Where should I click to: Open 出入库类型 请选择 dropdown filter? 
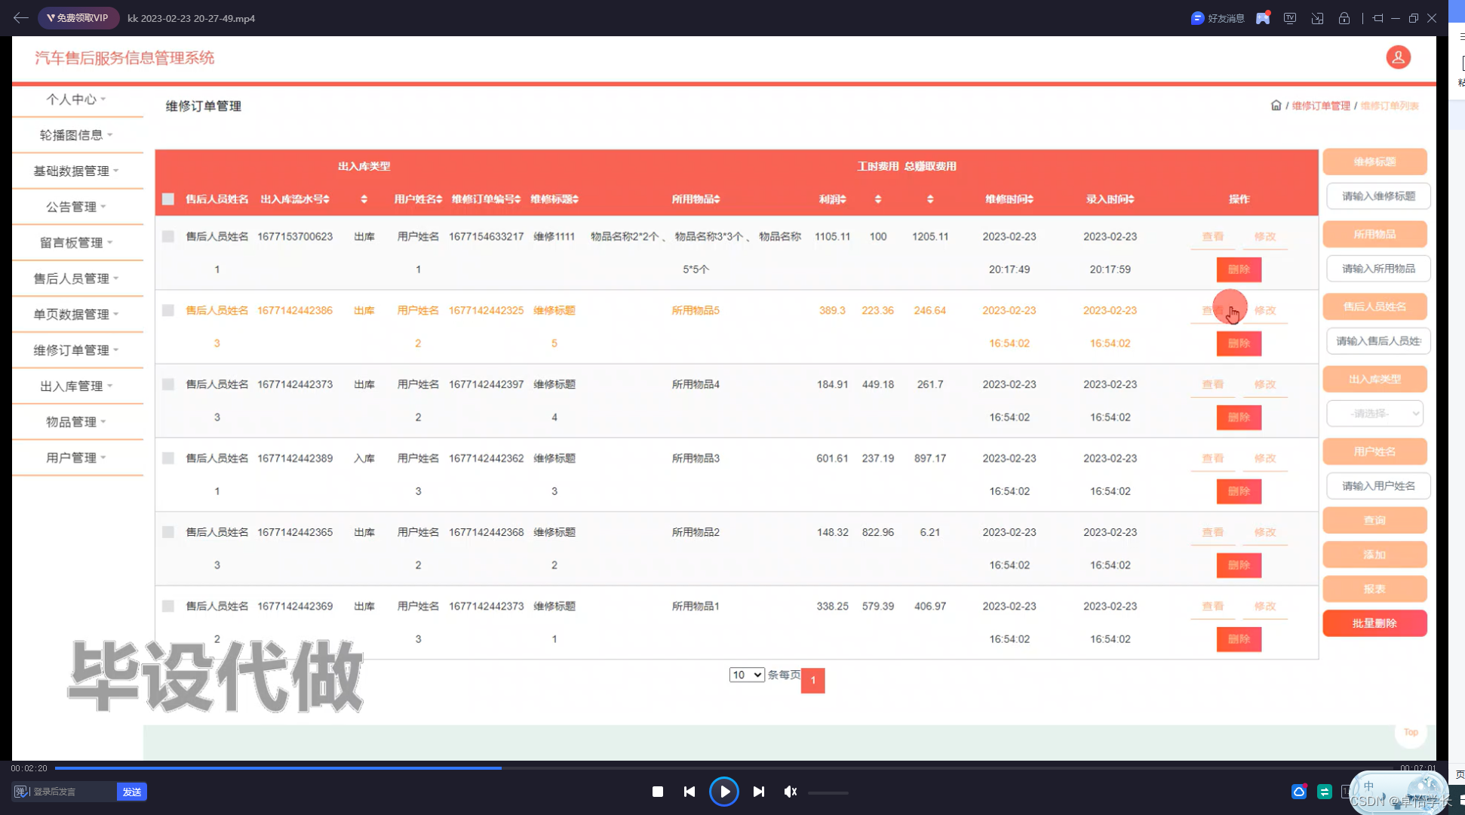point(1374,414)
